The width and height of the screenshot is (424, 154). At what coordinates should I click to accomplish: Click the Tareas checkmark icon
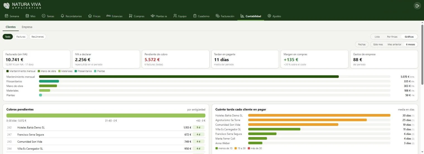click(x=44, y=16)
